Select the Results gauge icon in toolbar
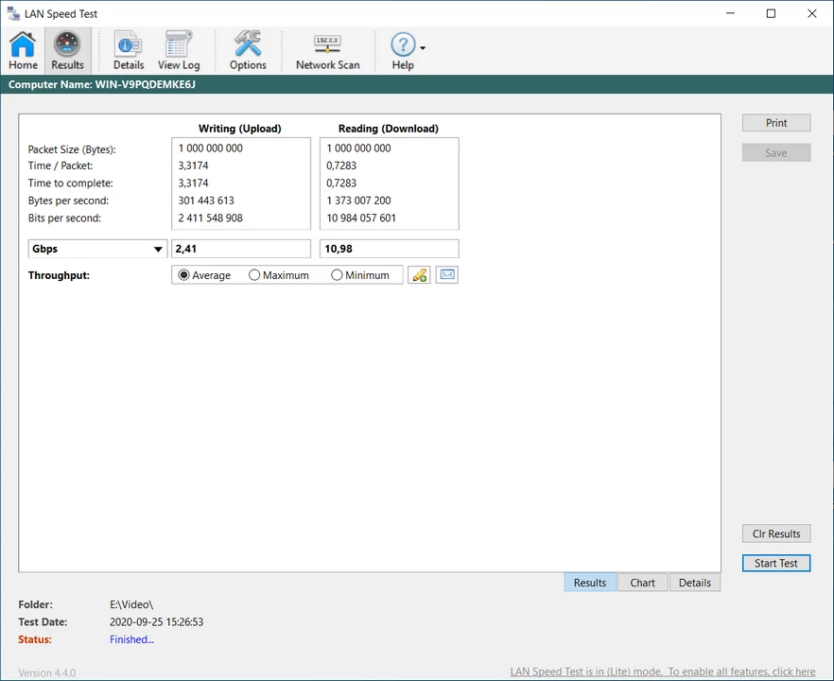The height and width of the screenshot is (681, 834). coord(67,50)
